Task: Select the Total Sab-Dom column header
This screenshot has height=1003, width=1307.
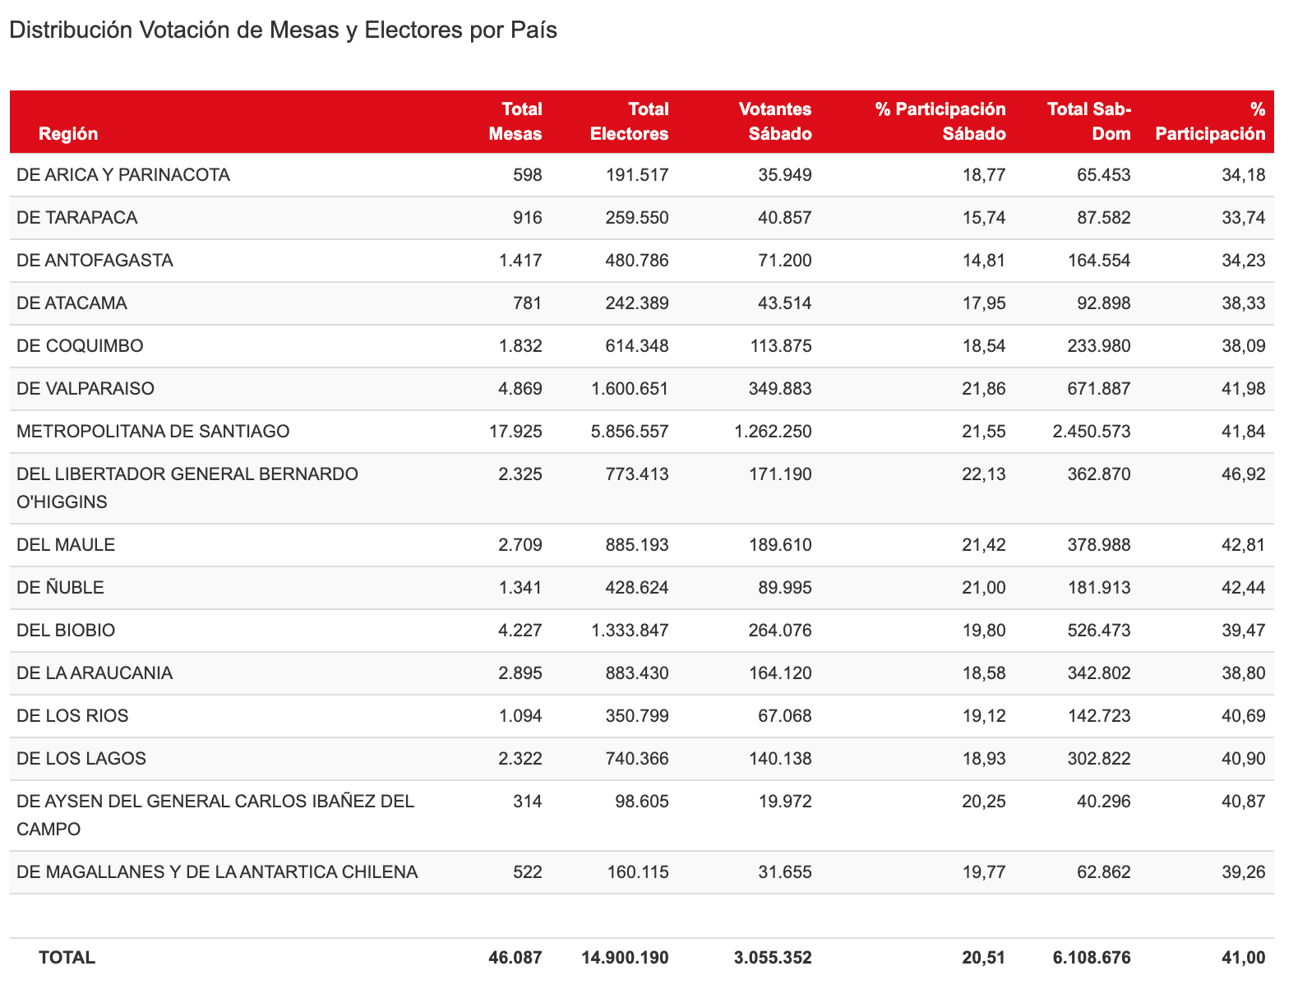Action: (x=1089, y=122)
